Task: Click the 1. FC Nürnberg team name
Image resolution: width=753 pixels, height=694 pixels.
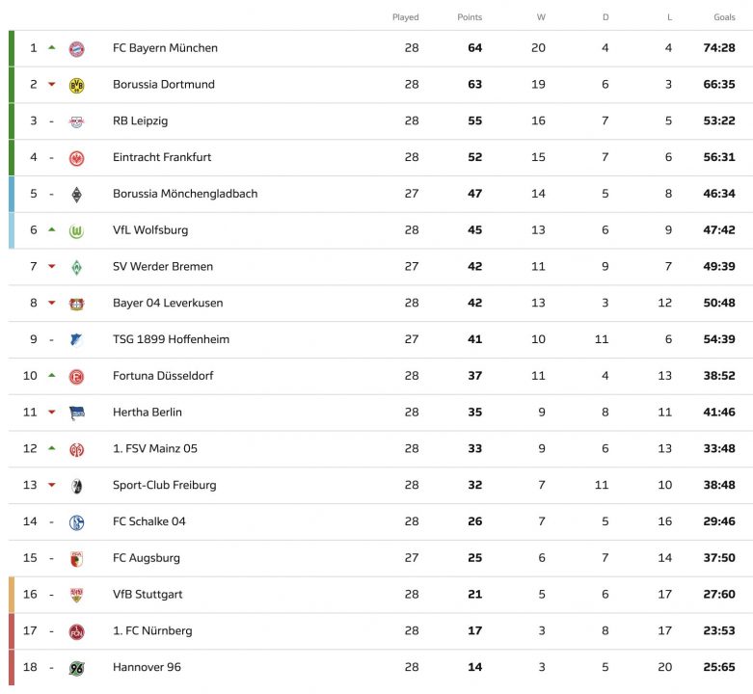Action: tap(152, 631)
